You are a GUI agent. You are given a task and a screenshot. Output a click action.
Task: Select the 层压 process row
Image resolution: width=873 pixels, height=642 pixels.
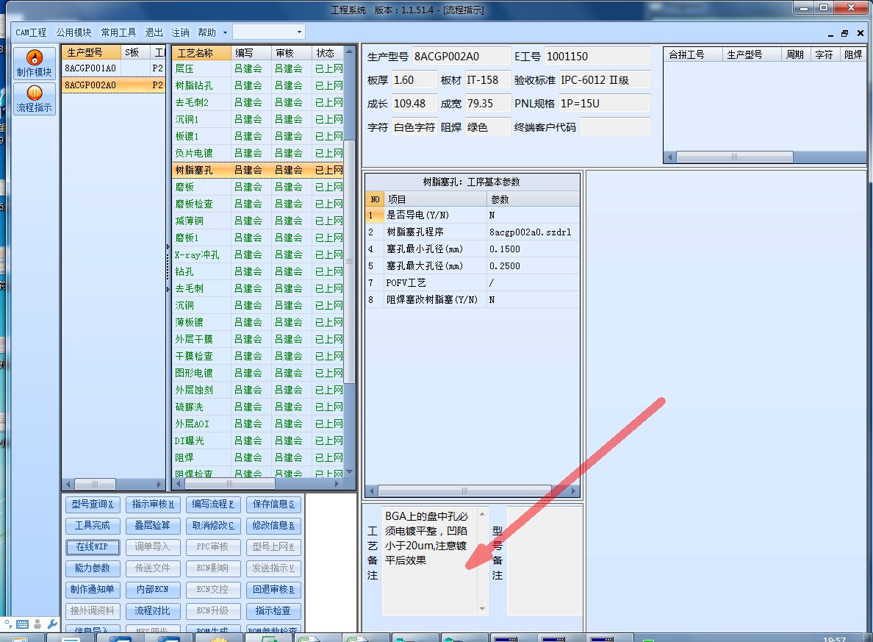tap(259, 68)
